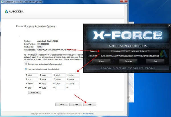Click the Clear All button
The image size is (171, 117).
point(34,93)
